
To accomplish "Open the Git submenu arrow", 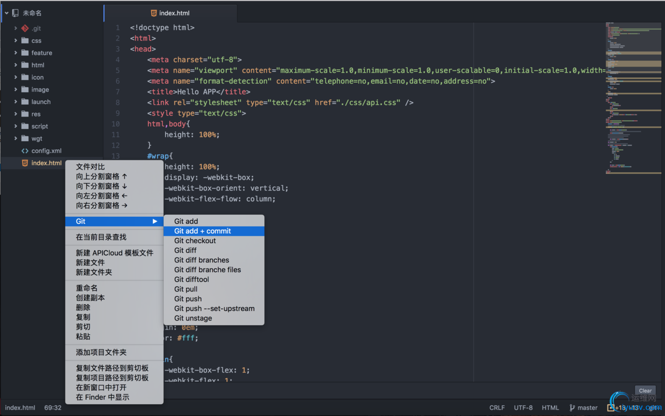I will tap(155, 221).
